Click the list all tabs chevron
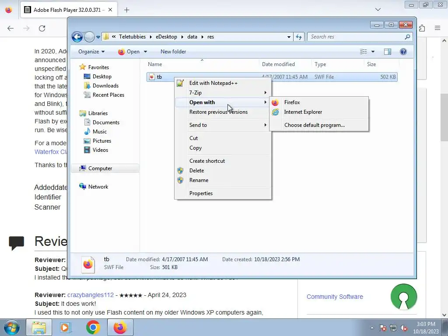The width and height of the screenshot is (448, 336). tap(378, 10)
